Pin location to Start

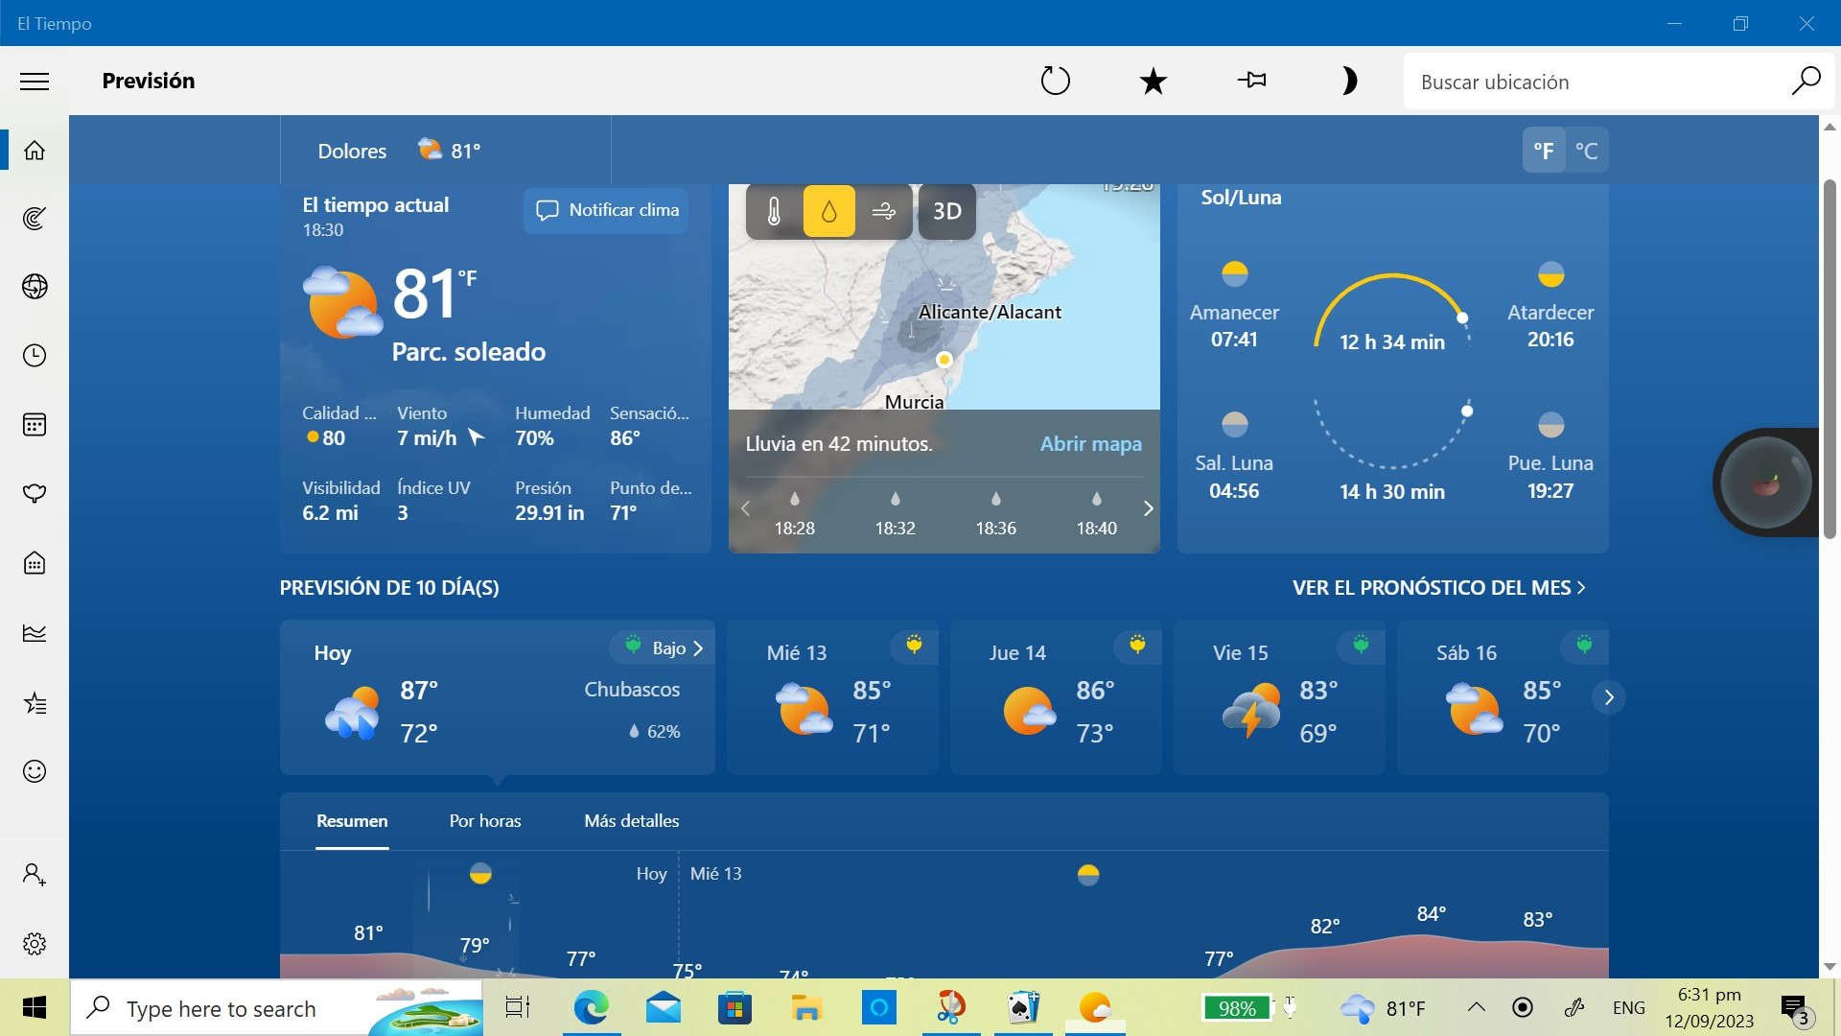coord(1252,81)
